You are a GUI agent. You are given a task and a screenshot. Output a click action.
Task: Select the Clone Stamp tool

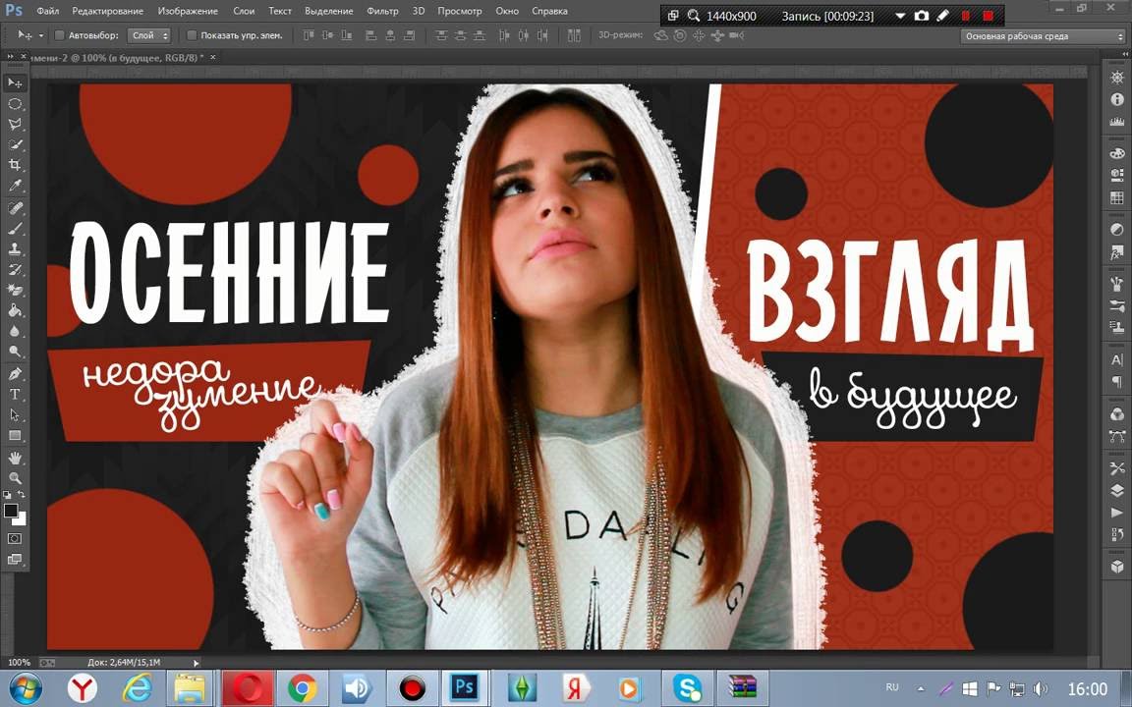point(15,248)
